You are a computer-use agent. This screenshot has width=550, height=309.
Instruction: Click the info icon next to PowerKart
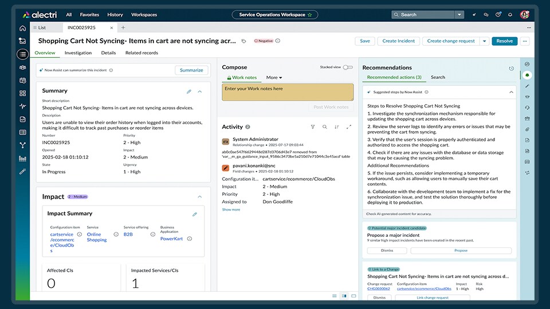pos(190,239)
